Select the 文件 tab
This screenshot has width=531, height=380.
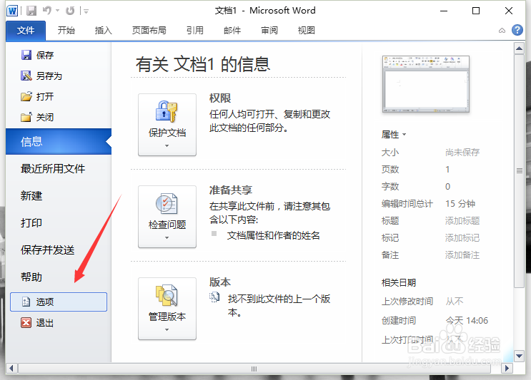click(26, 31)
